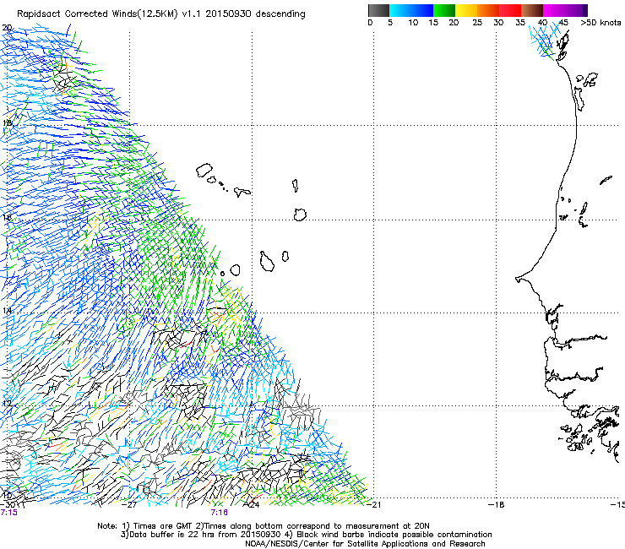Click the largest southern Cape Verde island outline
Screen dimensions: 625x549
pyautogui.click(x=267, y=262)
